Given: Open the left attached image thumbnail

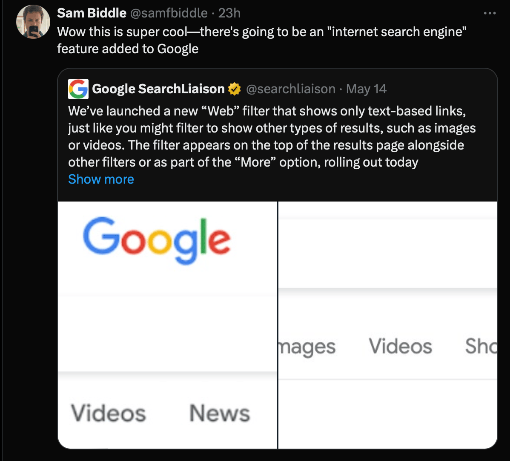Looking at the screenshot, I should (167, 325).
